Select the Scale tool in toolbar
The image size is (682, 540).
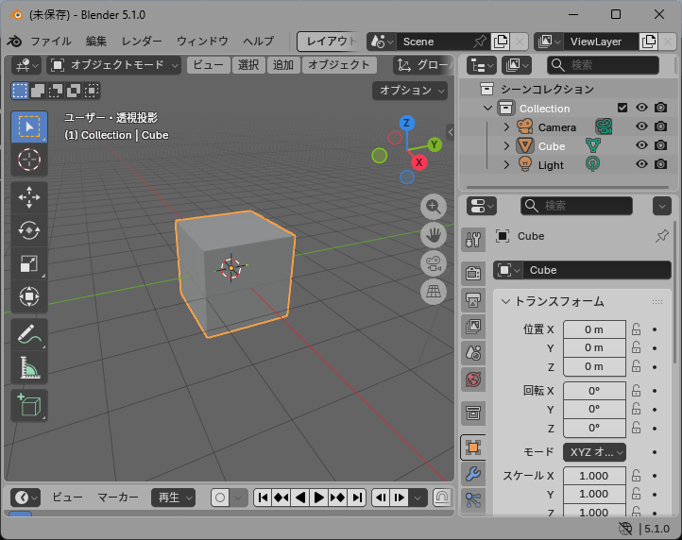29,264
